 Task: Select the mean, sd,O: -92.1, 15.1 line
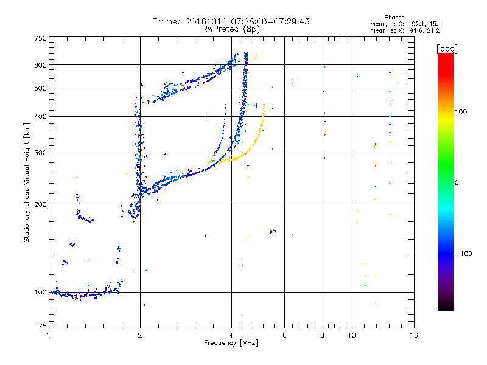[405, 24]
